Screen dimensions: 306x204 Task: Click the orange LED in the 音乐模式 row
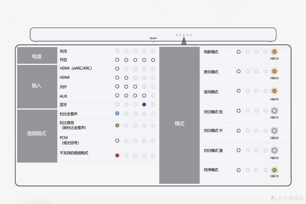[274, 71]
